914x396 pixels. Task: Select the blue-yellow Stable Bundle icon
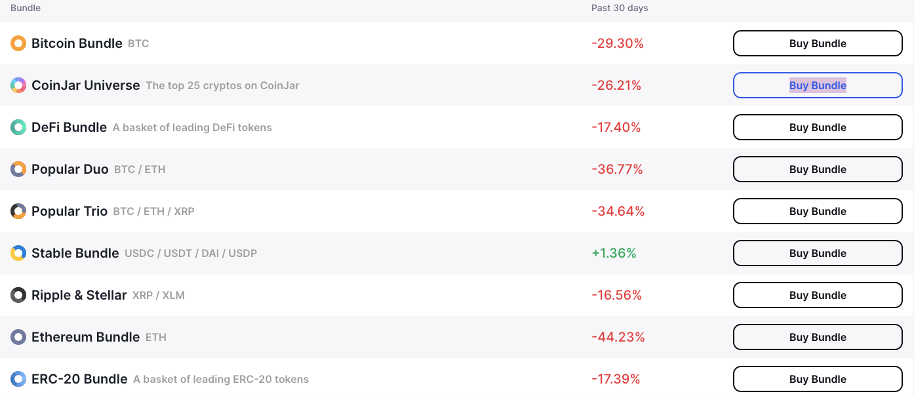pos(18,253)
